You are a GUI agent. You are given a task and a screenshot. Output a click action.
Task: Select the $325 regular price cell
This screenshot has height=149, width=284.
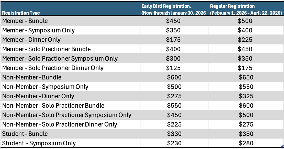click(246, 96)
